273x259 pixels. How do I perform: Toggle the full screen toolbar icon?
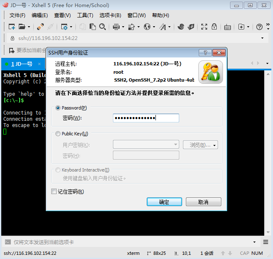[x=204, y=27]
